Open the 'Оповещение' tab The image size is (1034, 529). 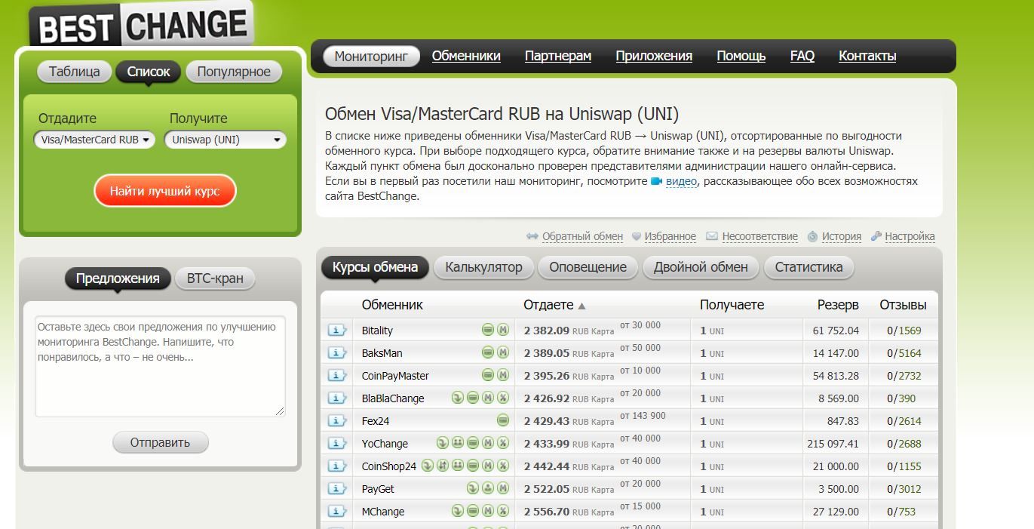[x=588, y=267]
